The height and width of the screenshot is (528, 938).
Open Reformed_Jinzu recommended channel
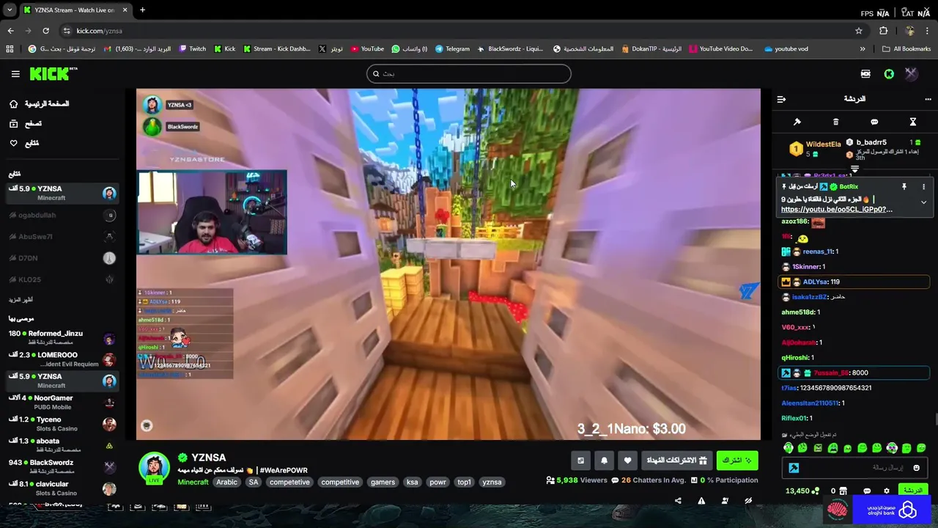tap(62, 338)
